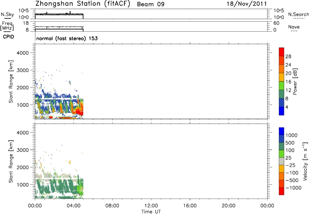This screenshot has height=214, width=309.
Task: Click the date 18/Nov/2011
Action: pos(247,4)
